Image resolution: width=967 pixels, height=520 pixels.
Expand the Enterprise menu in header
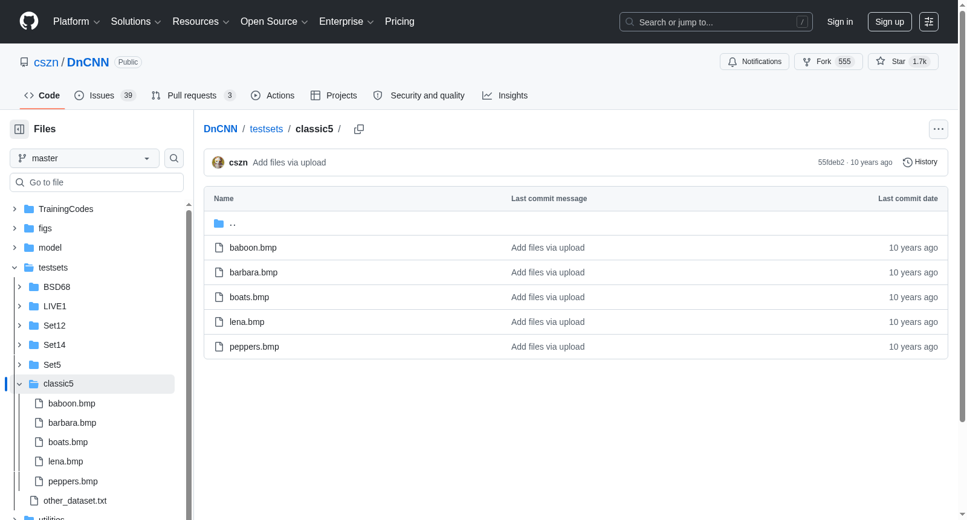(346, 22)
